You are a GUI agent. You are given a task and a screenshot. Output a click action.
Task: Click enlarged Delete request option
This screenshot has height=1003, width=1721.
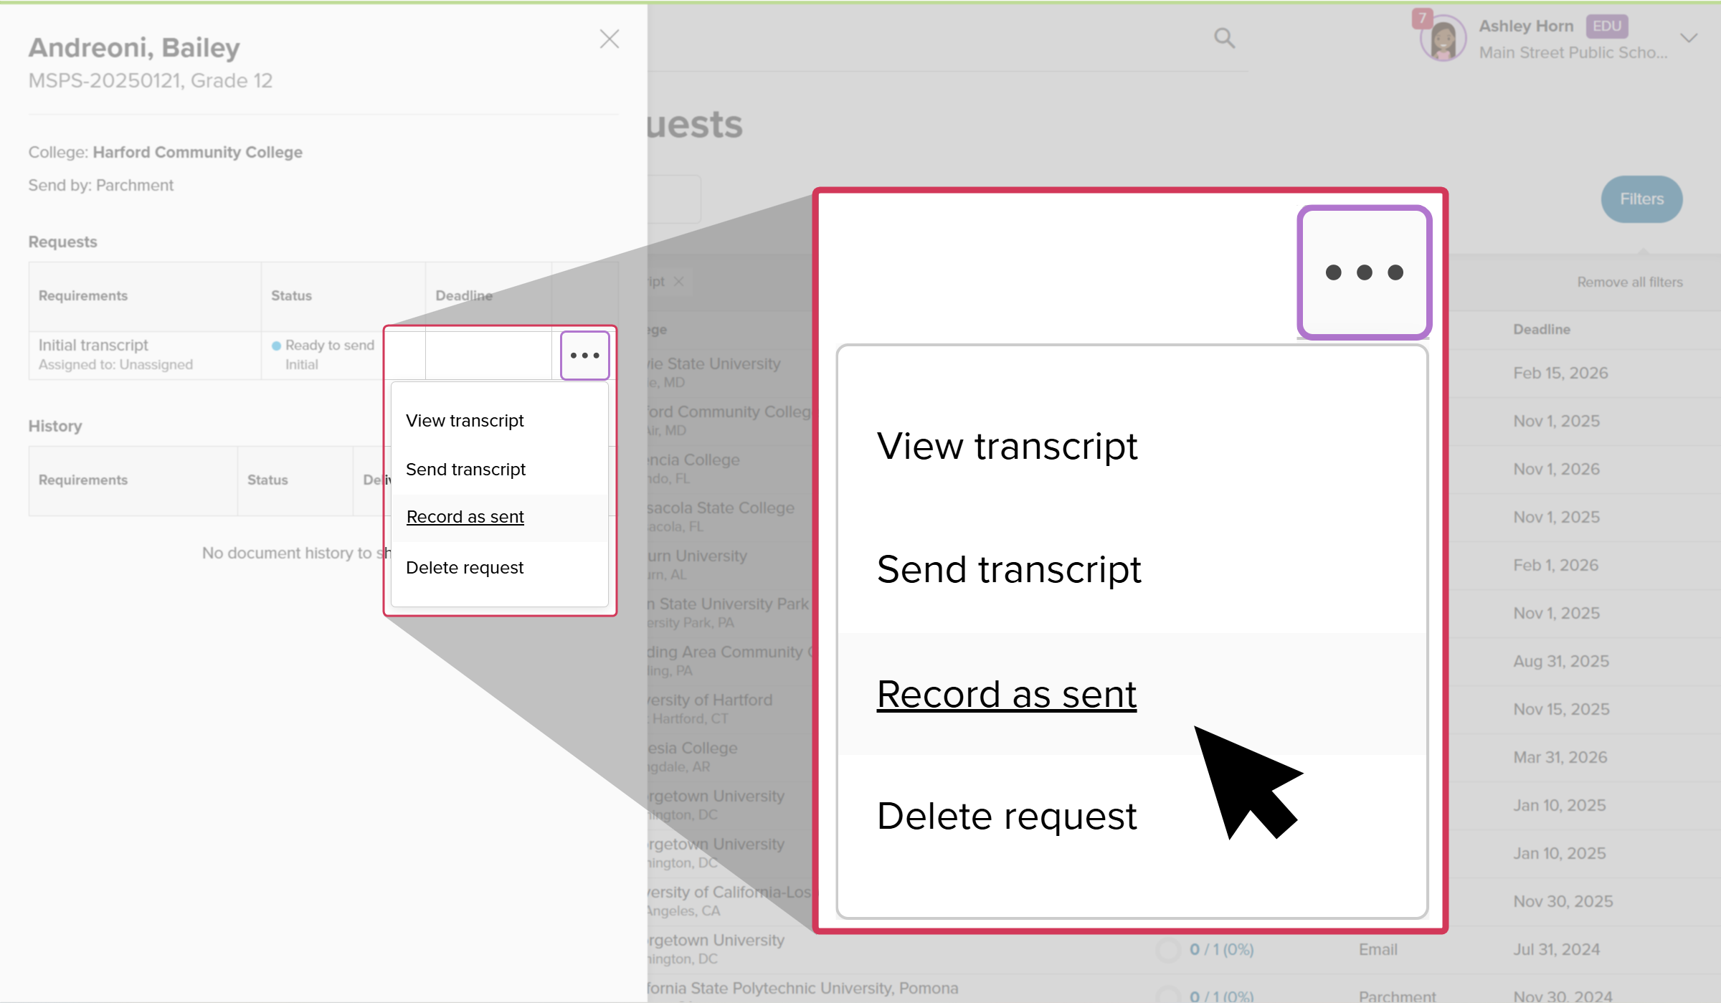click(x=1006, y=816)
